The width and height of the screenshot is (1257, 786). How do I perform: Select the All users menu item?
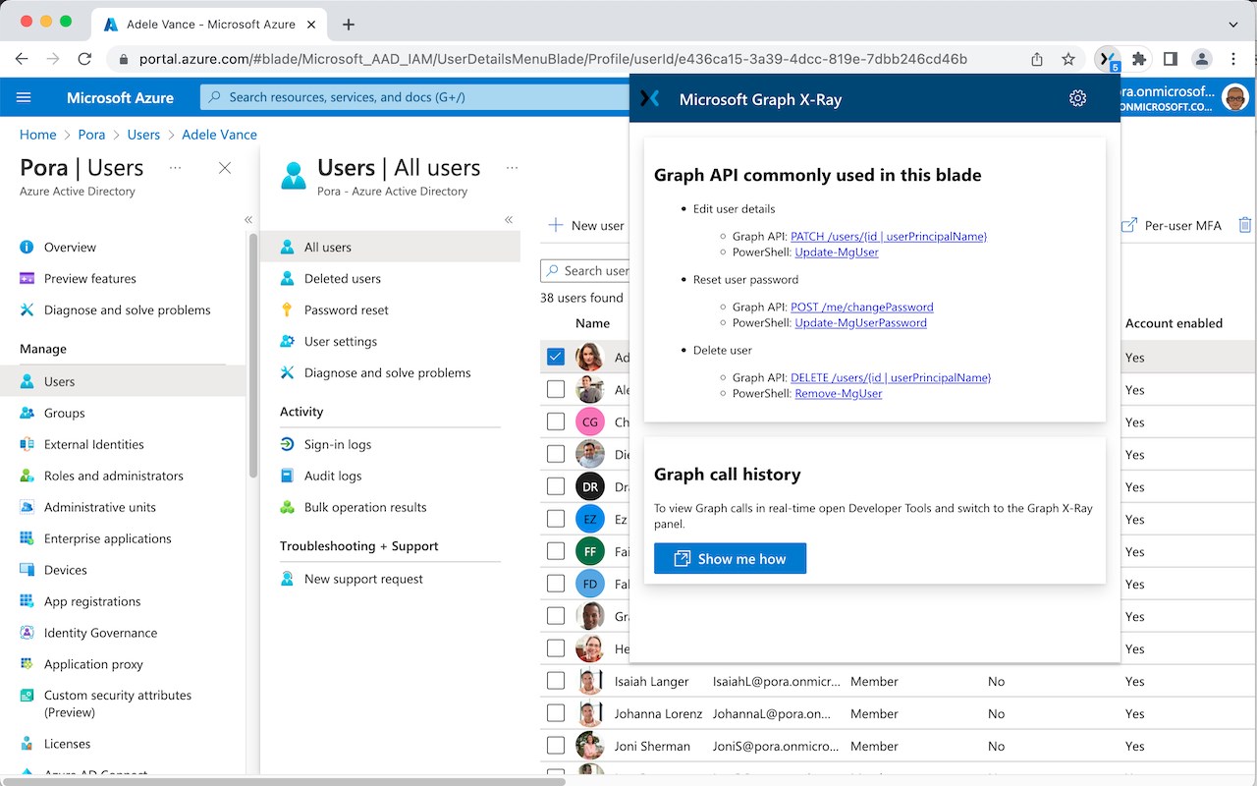[x=390, y=247]
